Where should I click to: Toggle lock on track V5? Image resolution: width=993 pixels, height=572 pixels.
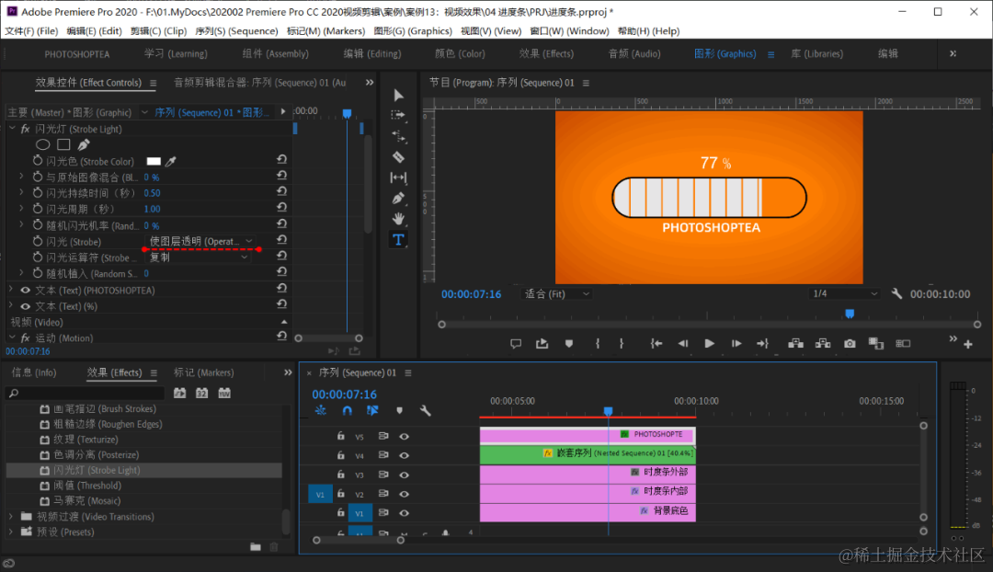[x=341, y=437]
